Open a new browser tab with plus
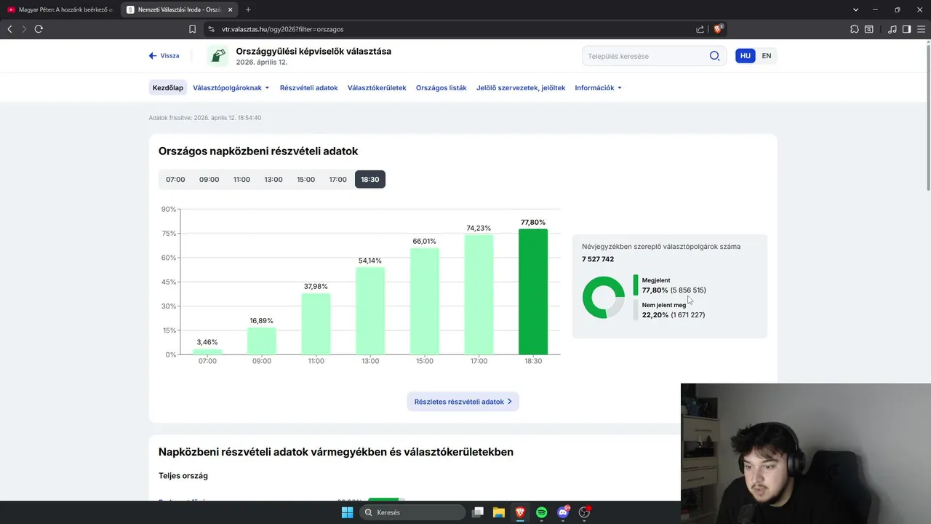 [248, 9]
